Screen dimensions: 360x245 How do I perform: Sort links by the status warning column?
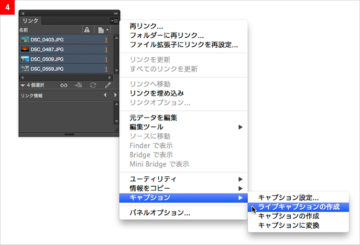[x=87, y=30]
